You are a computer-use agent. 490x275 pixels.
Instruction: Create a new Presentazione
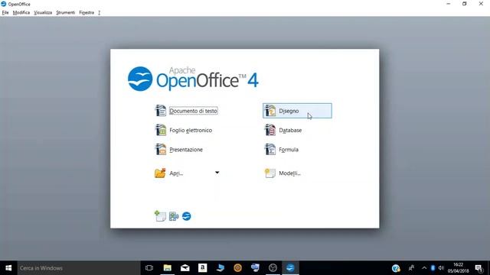[186, 150]
